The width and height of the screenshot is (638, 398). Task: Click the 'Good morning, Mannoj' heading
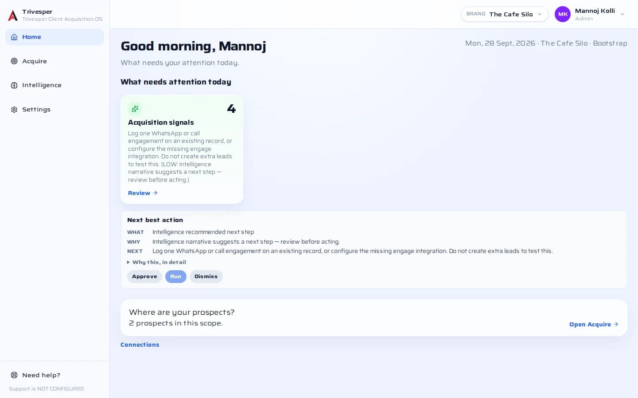[x=194, y=46]
